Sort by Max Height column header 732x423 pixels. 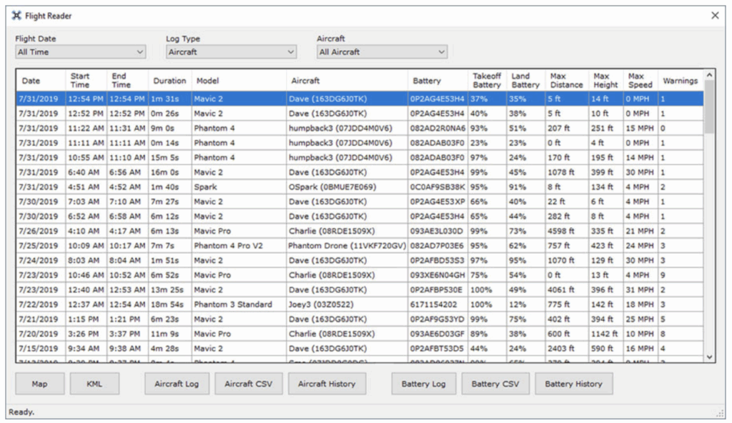coord(606,80)
